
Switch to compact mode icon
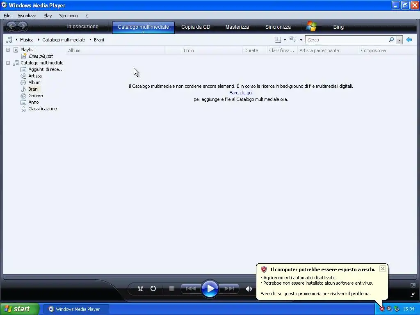[413, 294]
